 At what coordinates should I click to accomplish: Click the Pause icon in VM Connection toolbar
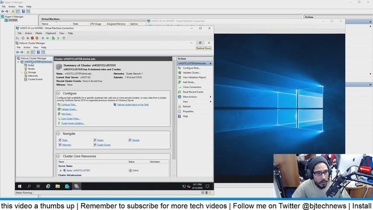click(x=43, y=38)
